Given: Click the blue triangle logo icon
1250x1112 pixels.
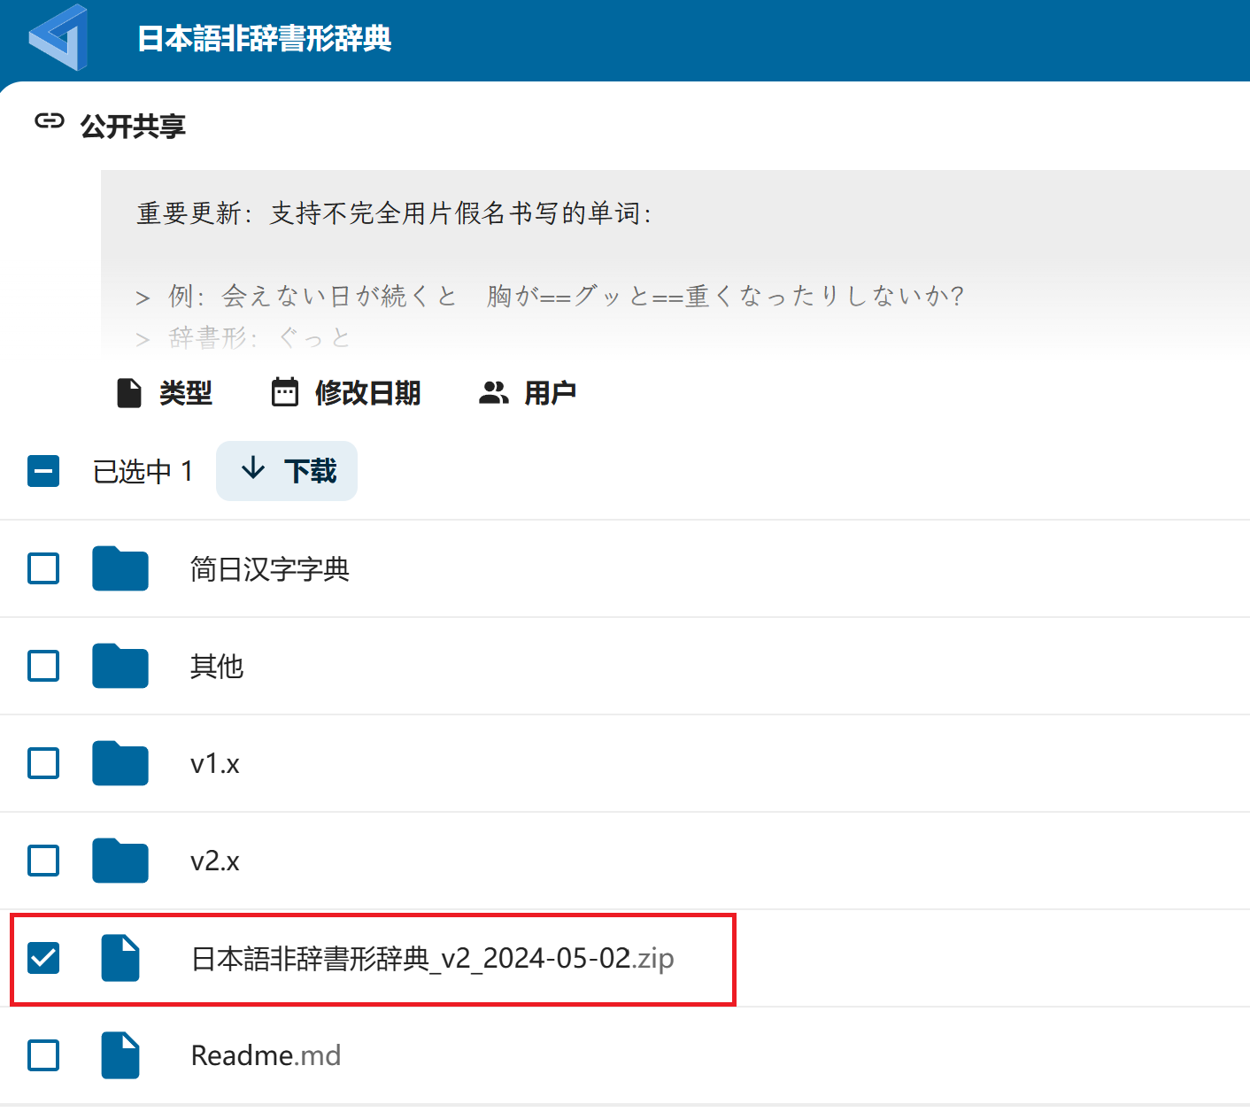Looking at the screenshot, I should tap(58, 37).
